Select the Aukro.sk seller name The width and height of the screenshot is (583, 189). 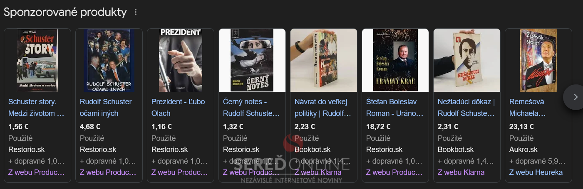tap(523, 150)
